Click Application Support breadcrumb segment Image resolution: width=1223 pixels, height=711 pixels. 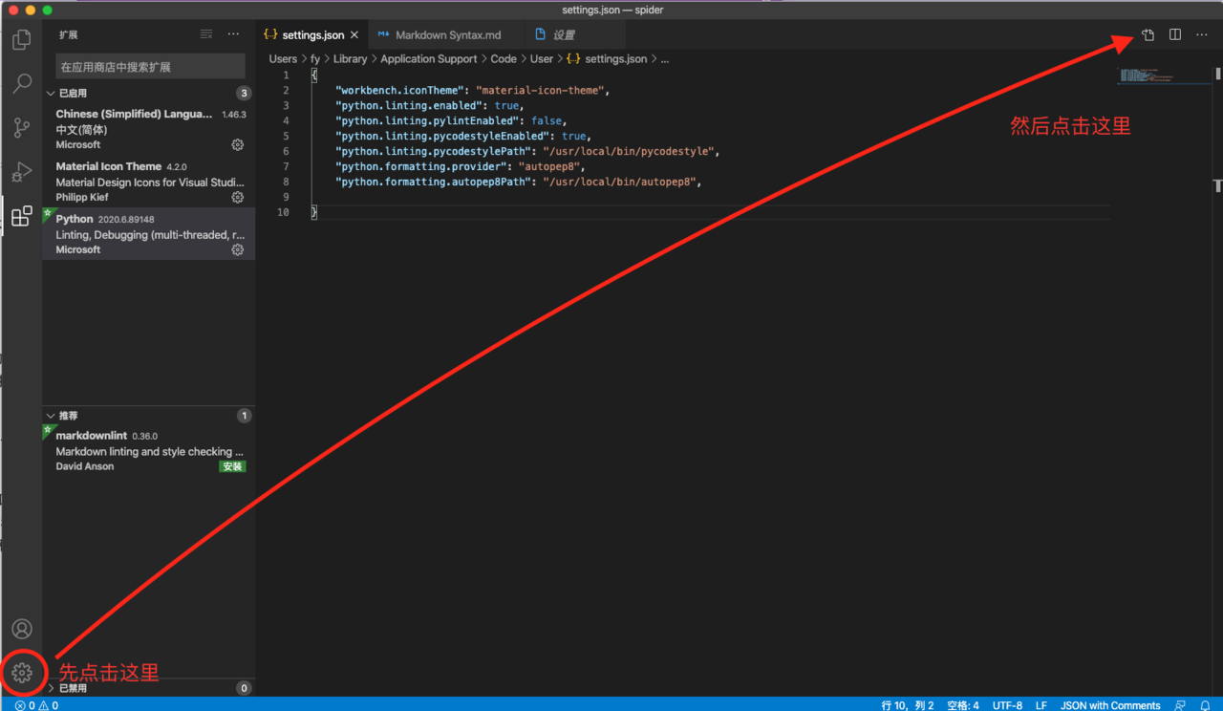coord(429,59)
